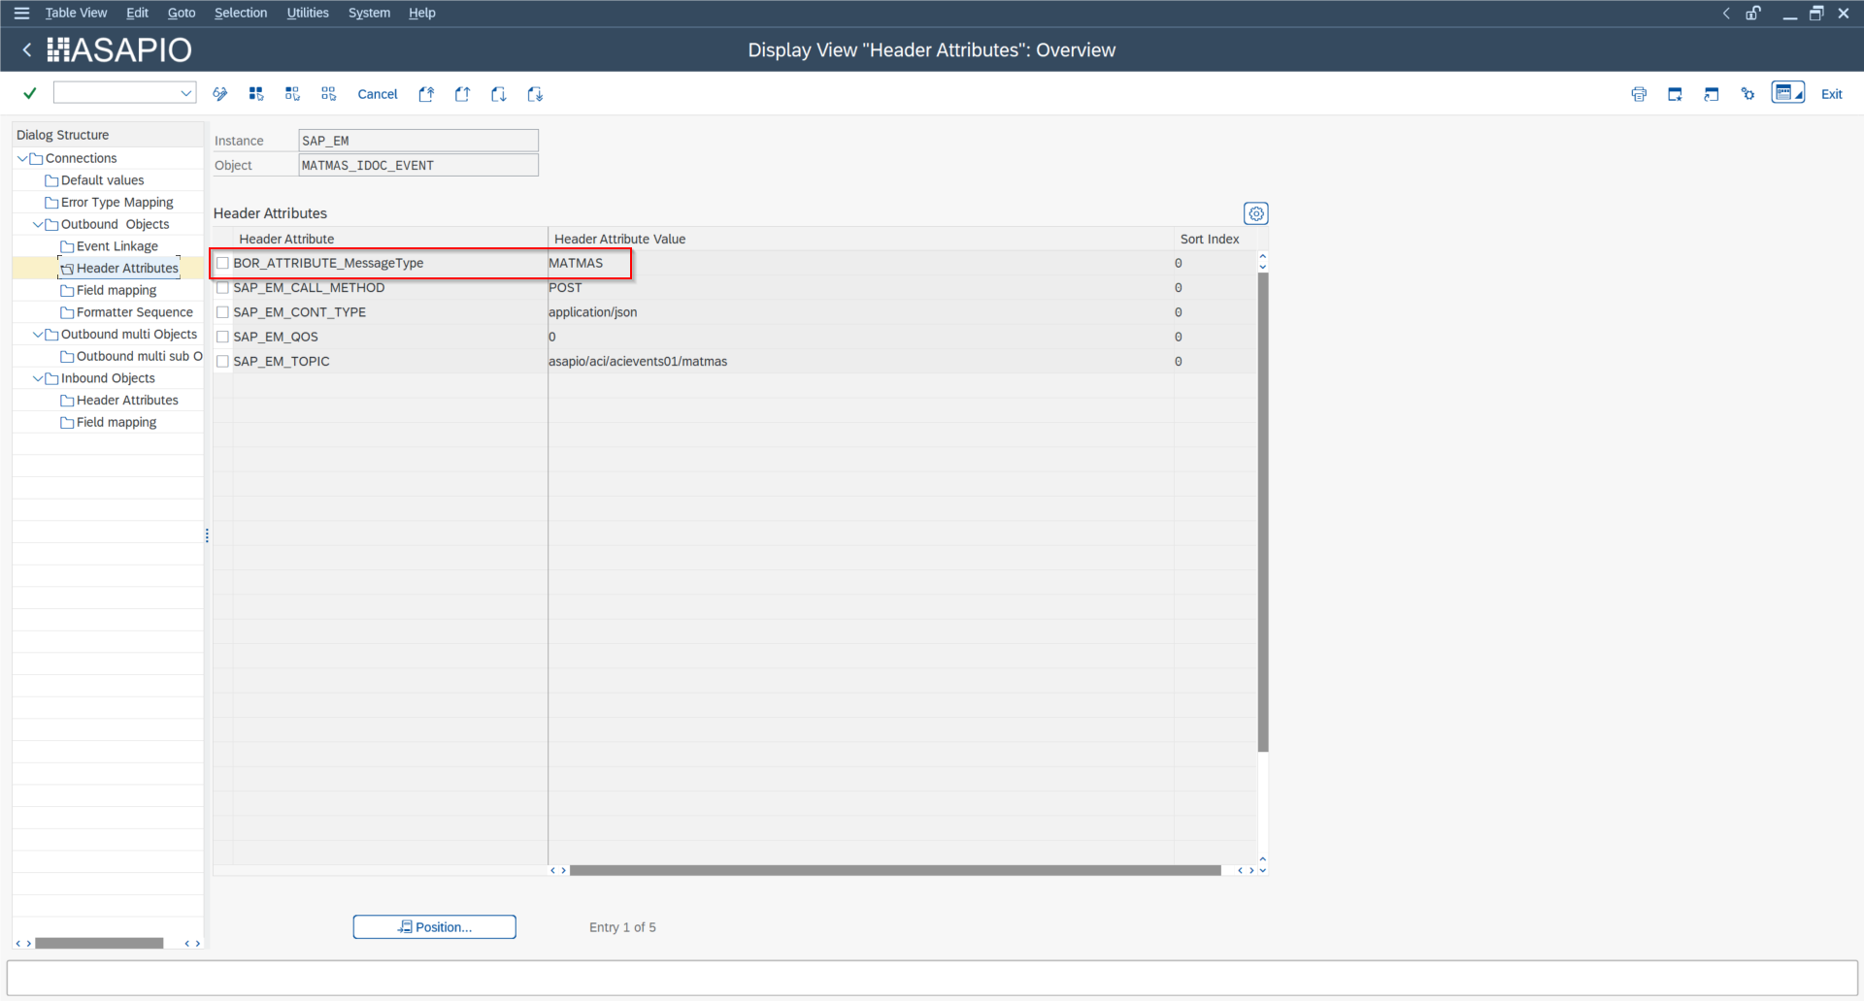Go to last page icon

point(535,94)
